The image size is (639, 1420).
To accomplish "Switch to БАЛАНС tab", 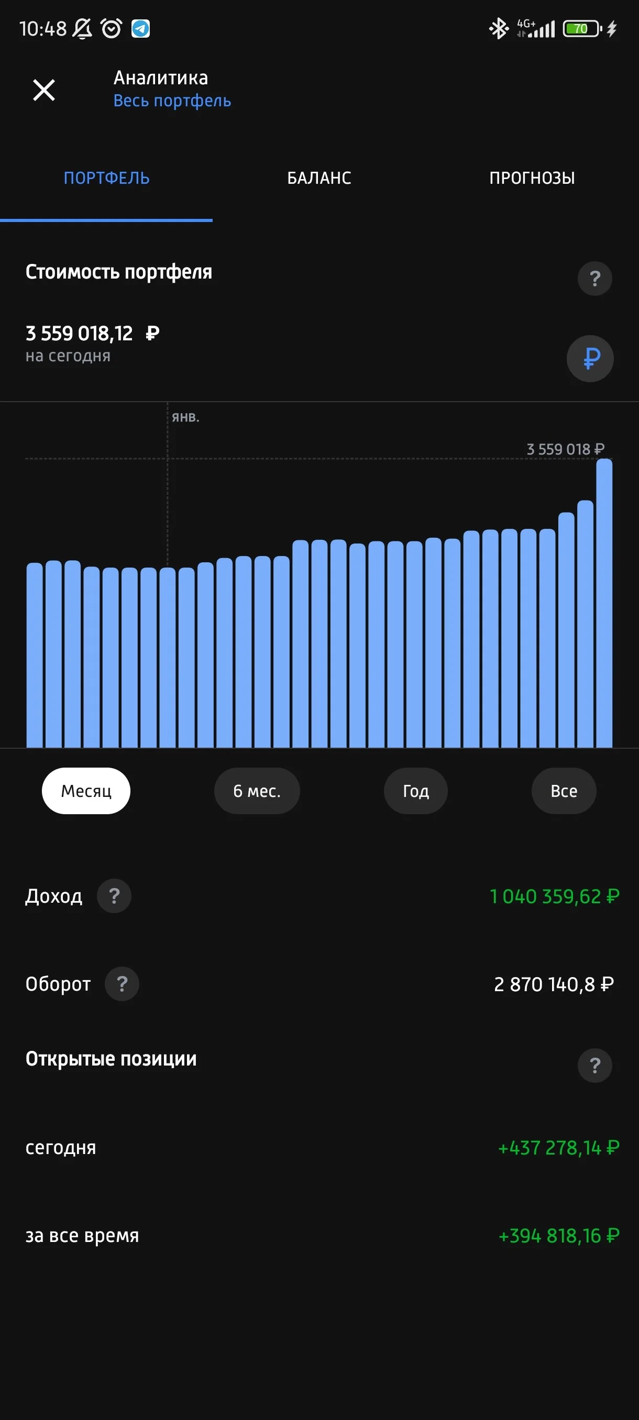I will (x=319, y=178).
